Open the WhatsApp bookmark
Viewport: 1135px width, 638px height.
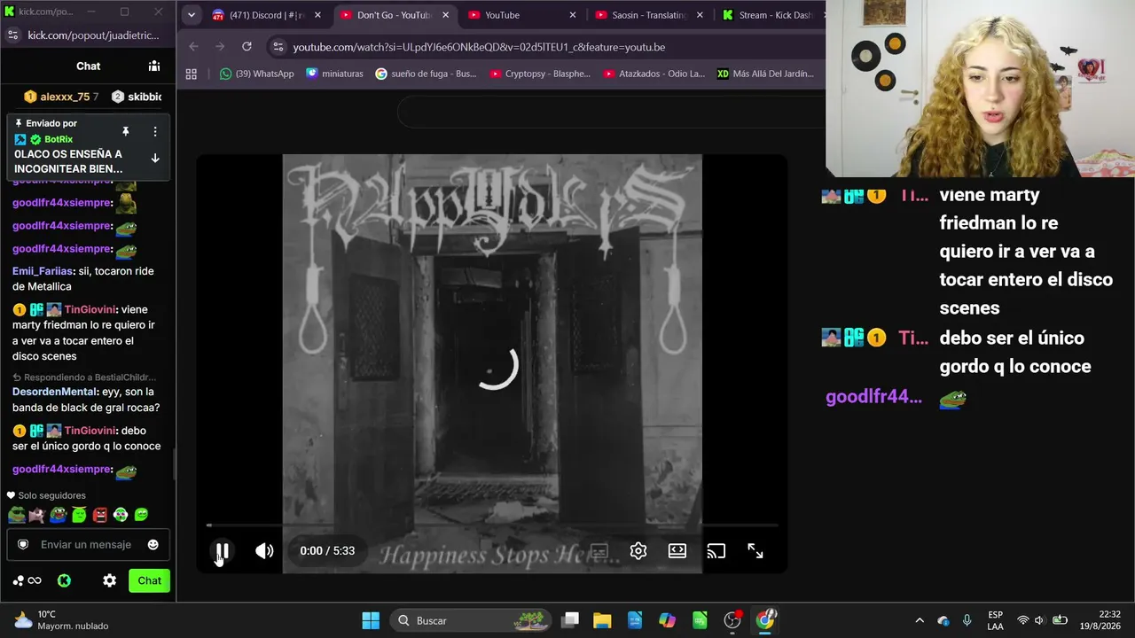pos(256,74)
